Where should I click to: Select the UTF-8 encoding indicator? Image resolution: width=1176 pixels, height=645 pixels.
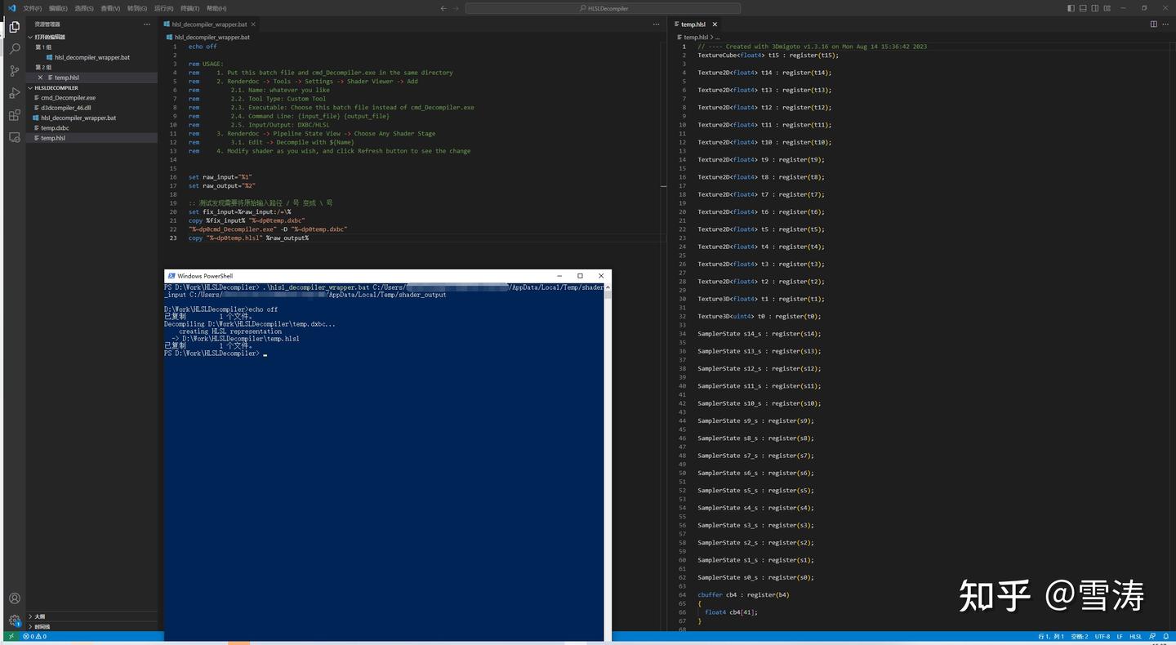click(x=1103, y=636)
